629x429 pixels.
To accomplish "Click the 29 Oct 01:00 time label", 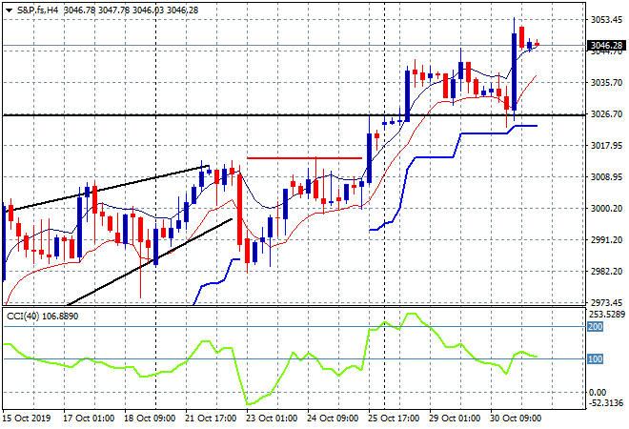I will (x=455, y=419).
